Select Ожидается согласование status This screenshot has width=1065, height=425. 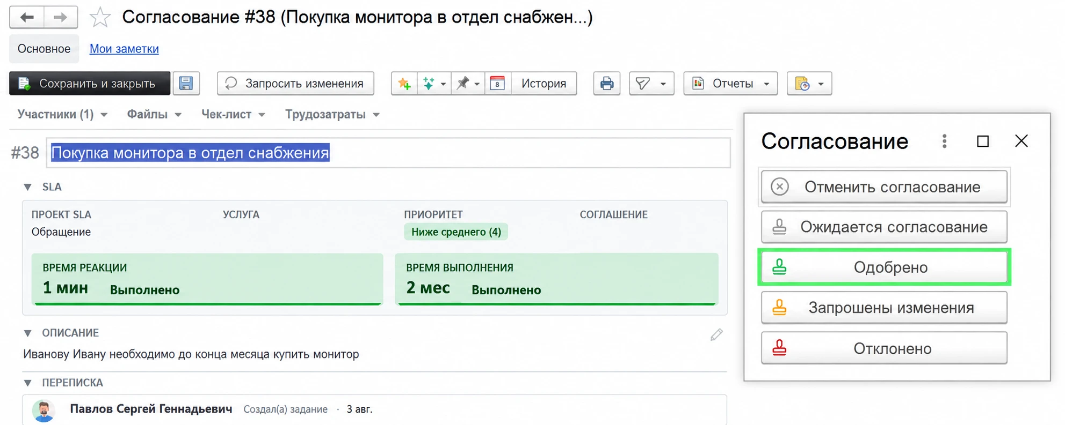884,227
